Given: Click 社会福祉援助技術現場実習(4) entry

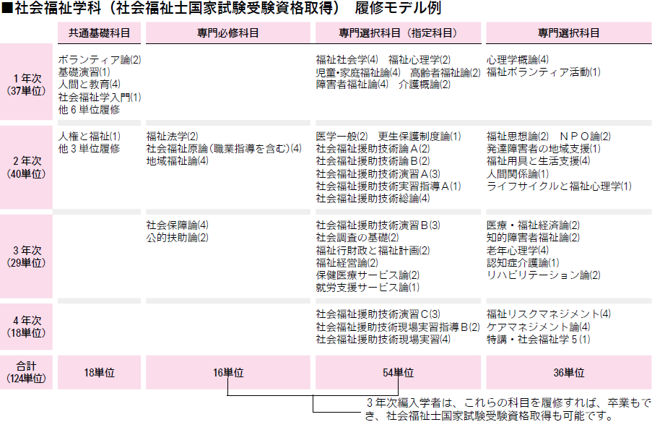Looking at the screenshot, I should point(383,340).
